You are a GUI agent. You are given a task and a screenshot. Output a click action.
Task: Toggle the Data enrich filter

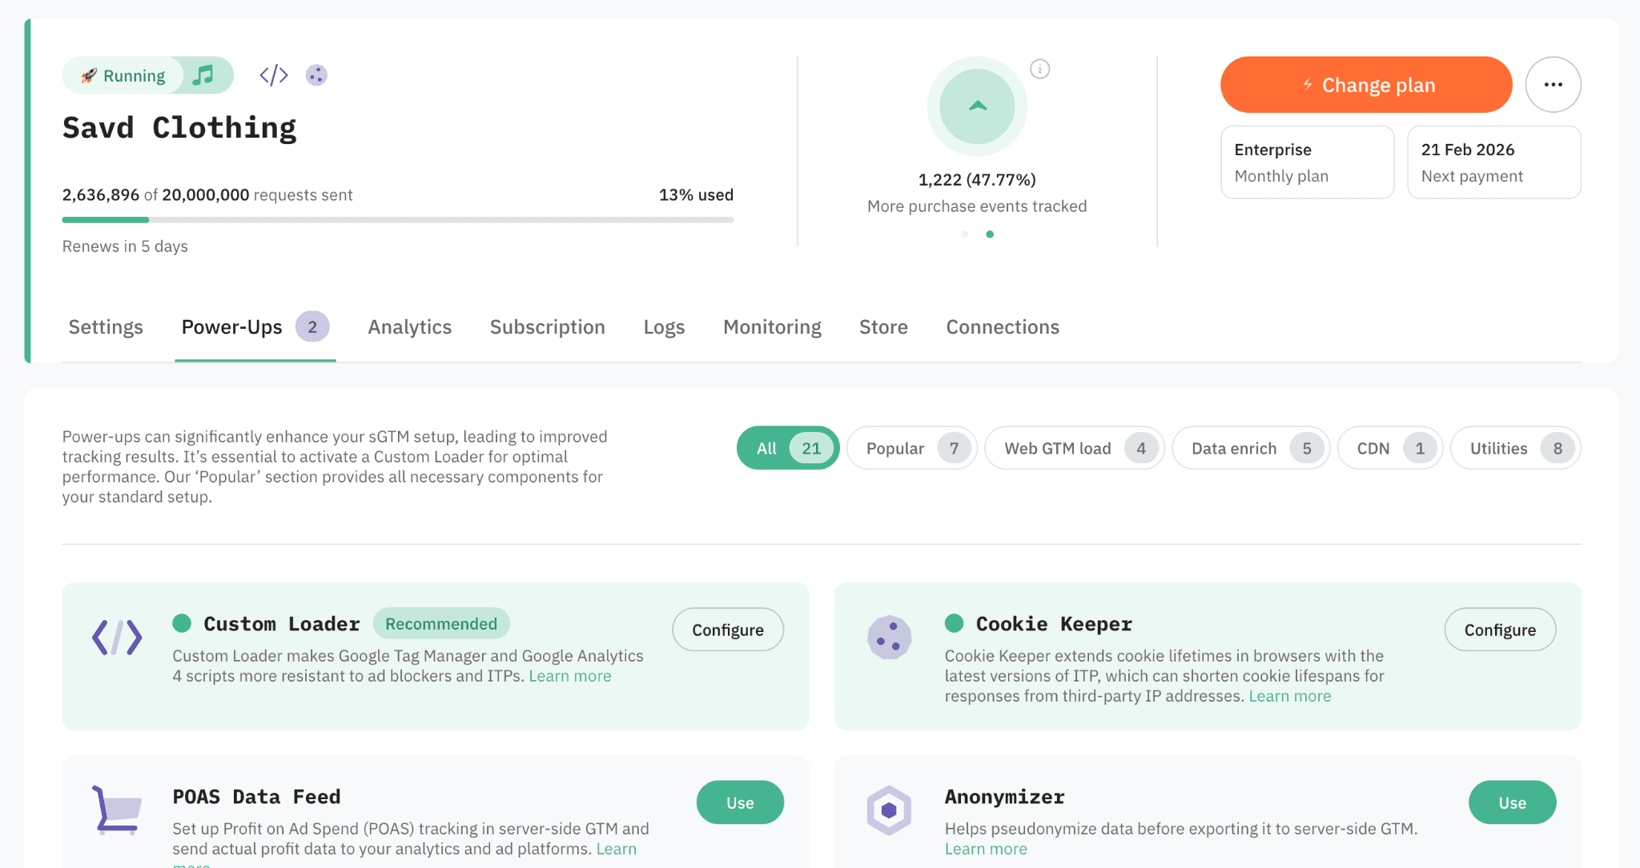pyautogui.click(x=1250, y=448)
